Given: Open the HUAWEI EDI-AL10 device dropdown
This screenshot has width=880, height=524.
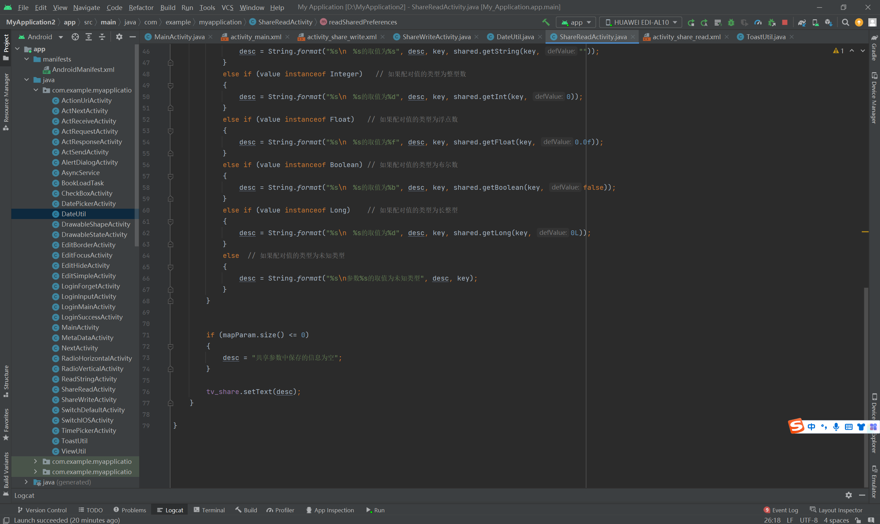Looking at the screenshot, I should coord(641,22).
